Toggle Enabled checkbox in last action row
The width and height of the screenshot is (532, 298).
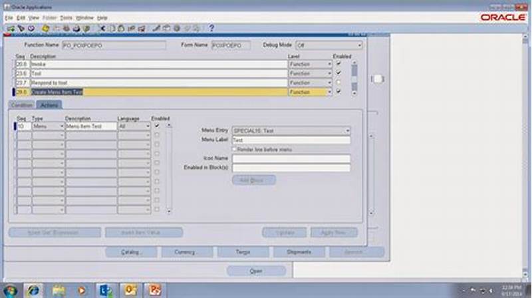point(157,210)
